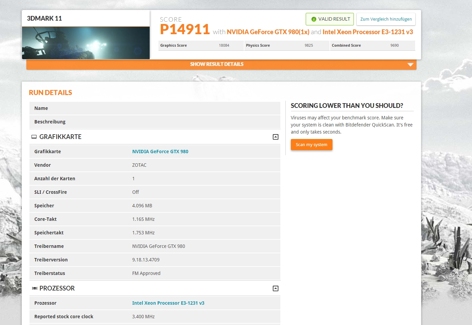Open Intel Xeon E3-1231 v3 header link
Image resolution: width=472 pixels, height=325 pixels.
368,32
